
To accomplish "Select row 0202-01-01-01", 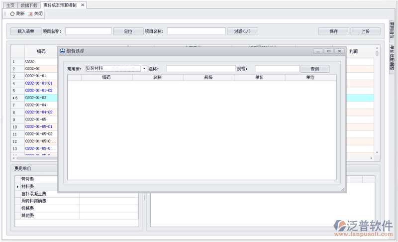I will [x=41, y=83].
